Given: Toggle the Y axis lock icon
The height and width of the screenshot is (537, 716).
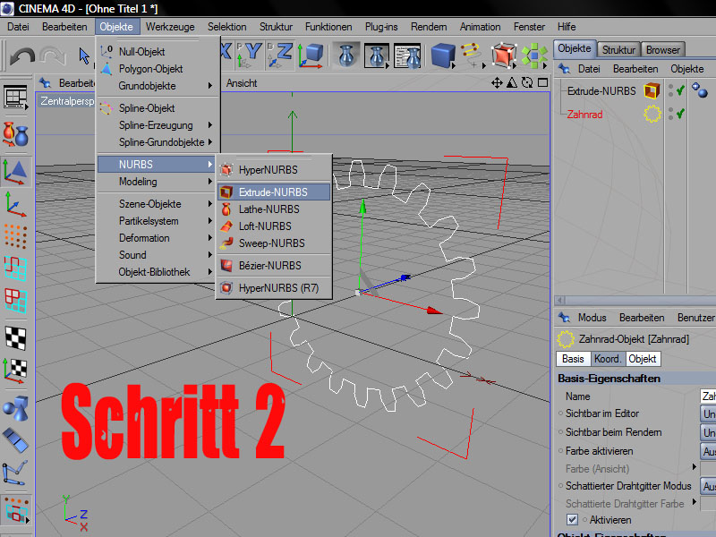Looking at the screenshot, I should 250,55.
